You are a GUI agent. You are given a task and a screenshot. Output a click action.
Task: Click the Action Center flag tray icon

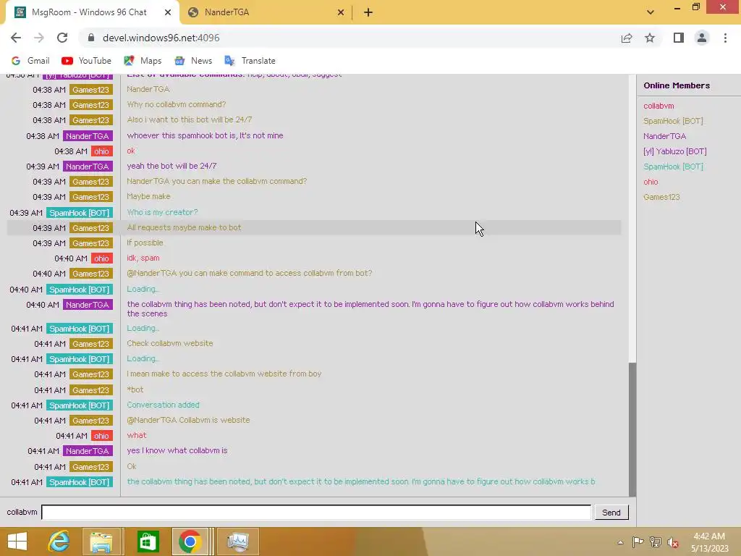638,542
